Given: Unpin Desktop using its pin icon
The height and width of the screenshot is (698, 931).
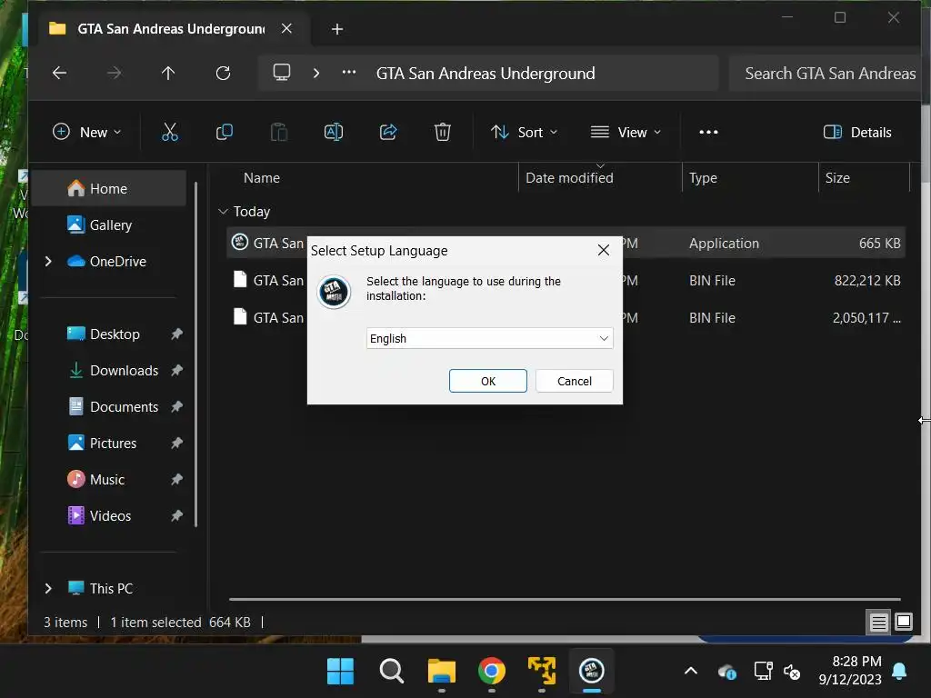Looking at the screenshot, I should [x=176, y=334].
